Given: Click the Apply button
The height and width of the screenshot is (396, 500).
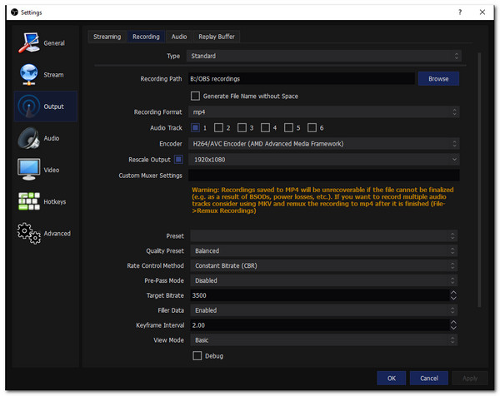Looking at the screenshot, I should click(x=470, y=379).
